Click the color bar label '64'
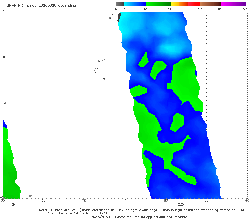The image size is (250, 219). [x=220, y=9]
